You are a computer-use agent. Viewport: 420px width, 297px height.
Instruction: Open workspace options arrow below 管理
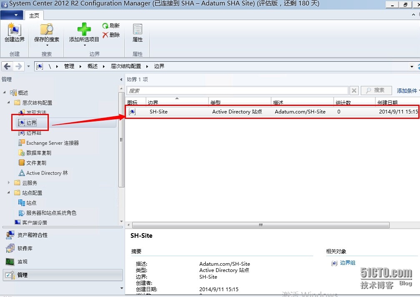(122, 288)
